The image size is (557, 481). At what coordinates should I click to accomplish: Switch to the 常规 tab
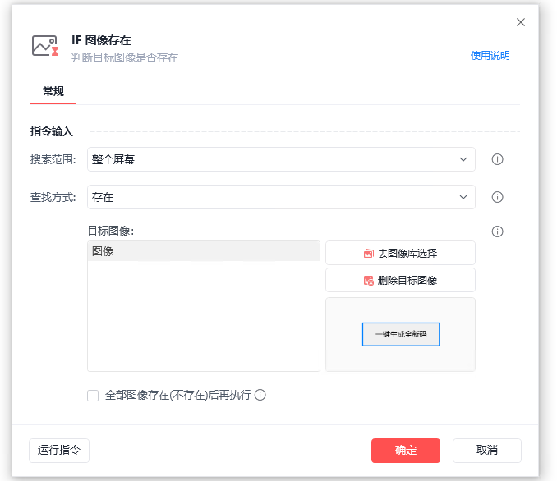(x=53, y=92)
